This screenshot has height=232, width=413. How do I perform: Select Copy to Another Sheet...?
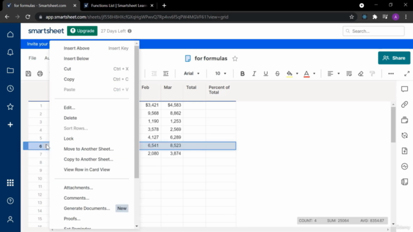click(x=88, y=159)
